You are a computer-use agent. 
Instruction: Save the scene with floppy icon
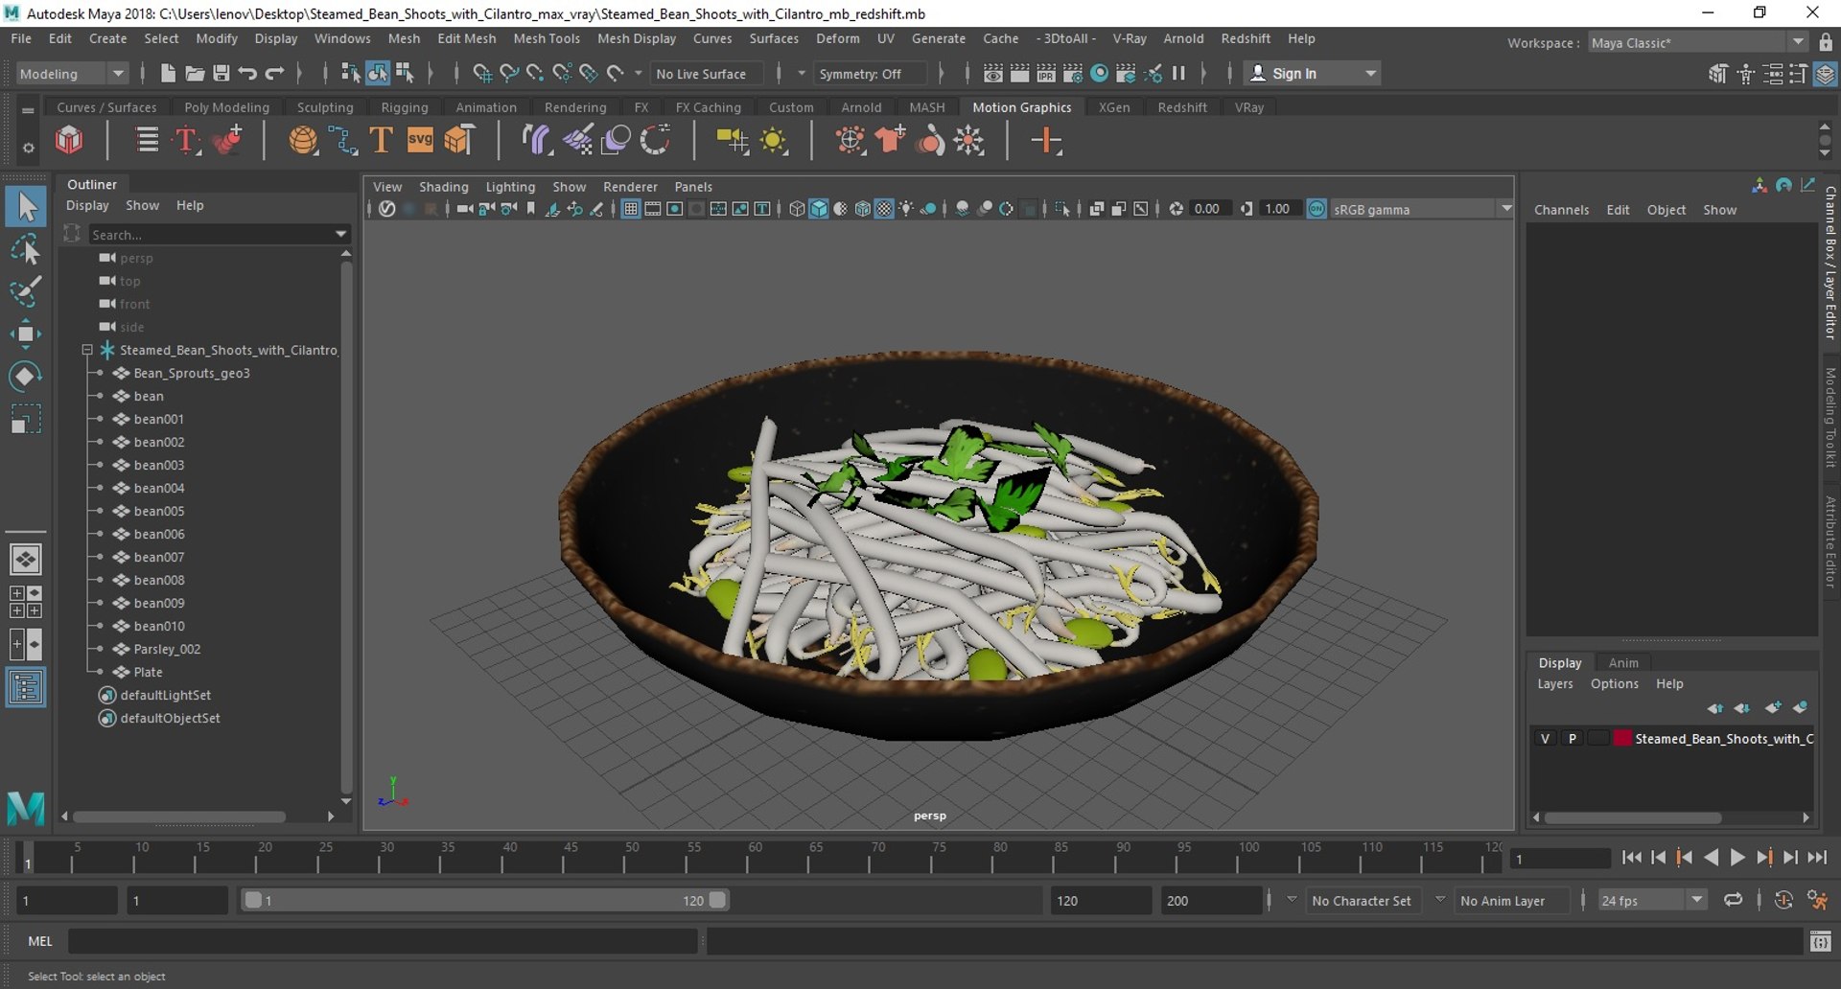pos(221,74)
